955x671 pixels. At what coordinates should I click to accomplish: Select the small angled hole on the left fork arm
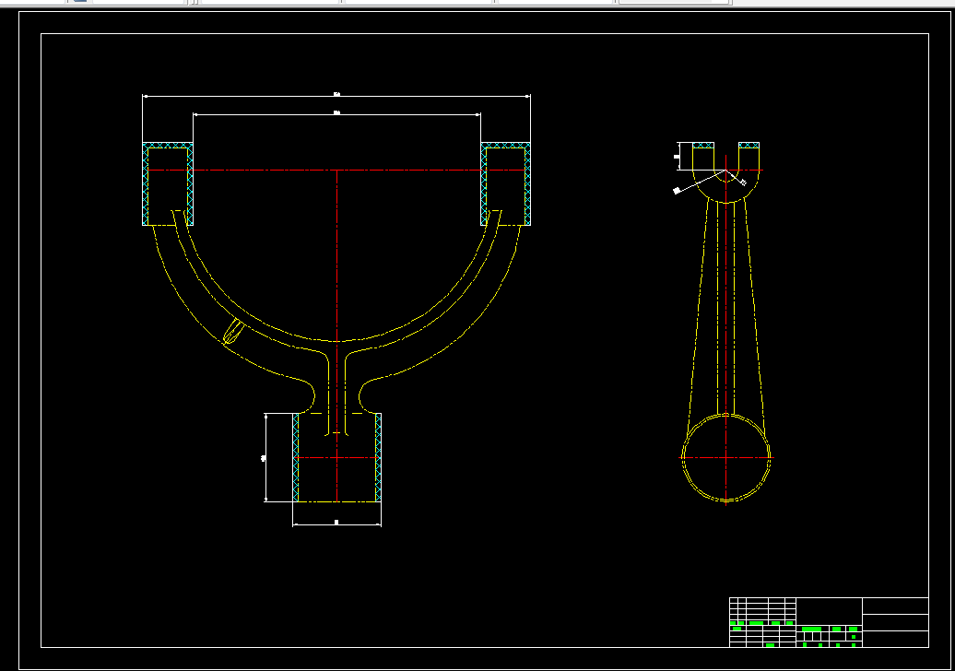[x=233, y=333]
